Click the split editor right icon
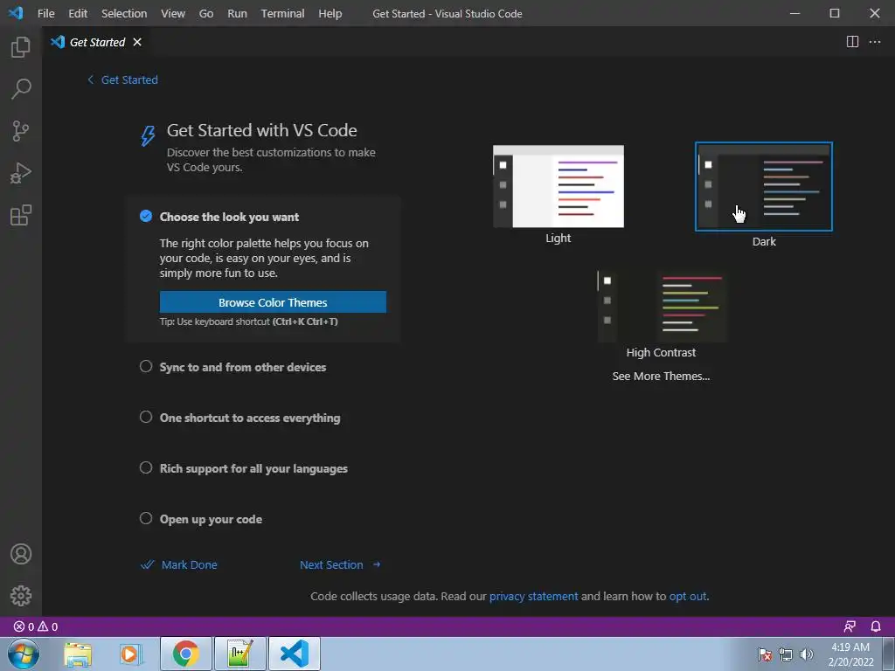 click(852, 42)
